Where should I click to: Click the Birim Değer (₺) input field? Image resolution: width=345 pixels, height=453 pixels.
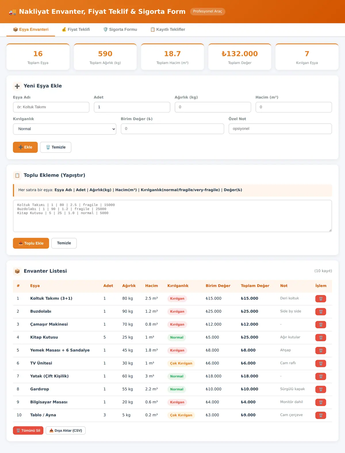click(172, 129)
